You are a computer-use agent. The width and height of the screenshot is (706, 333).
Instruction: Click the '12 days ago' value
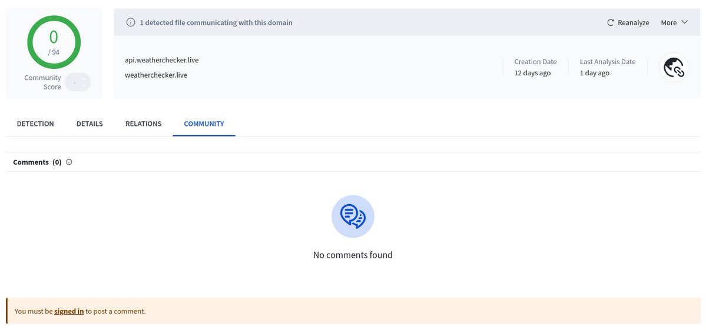pos(532,73)
